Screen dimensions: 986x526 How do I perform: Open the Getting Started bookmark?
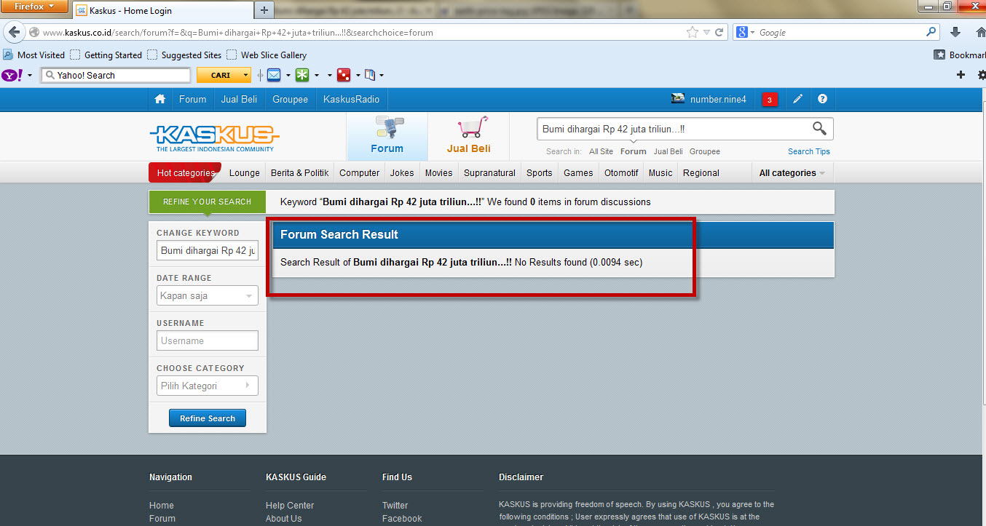[x=106, y=55]
